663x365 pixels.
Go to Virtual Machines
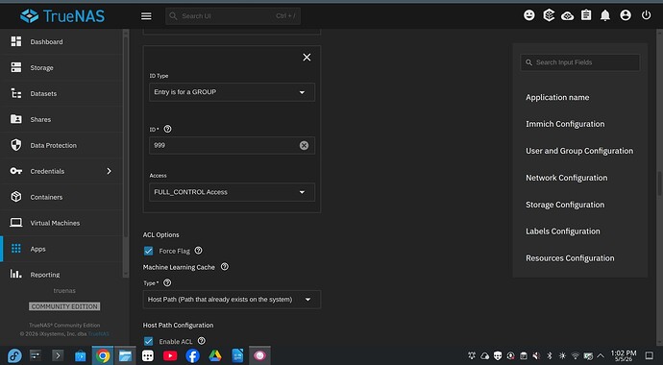tap(62, 223)
